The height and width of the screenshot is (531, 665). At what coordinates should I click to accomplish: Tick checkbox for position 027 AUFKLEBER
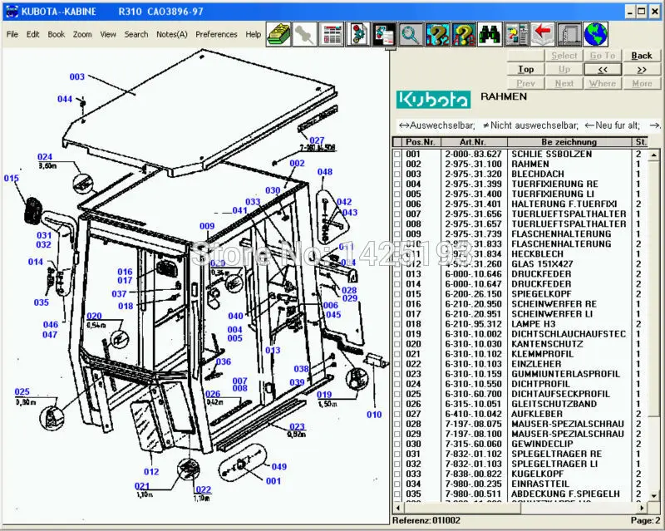397,414
